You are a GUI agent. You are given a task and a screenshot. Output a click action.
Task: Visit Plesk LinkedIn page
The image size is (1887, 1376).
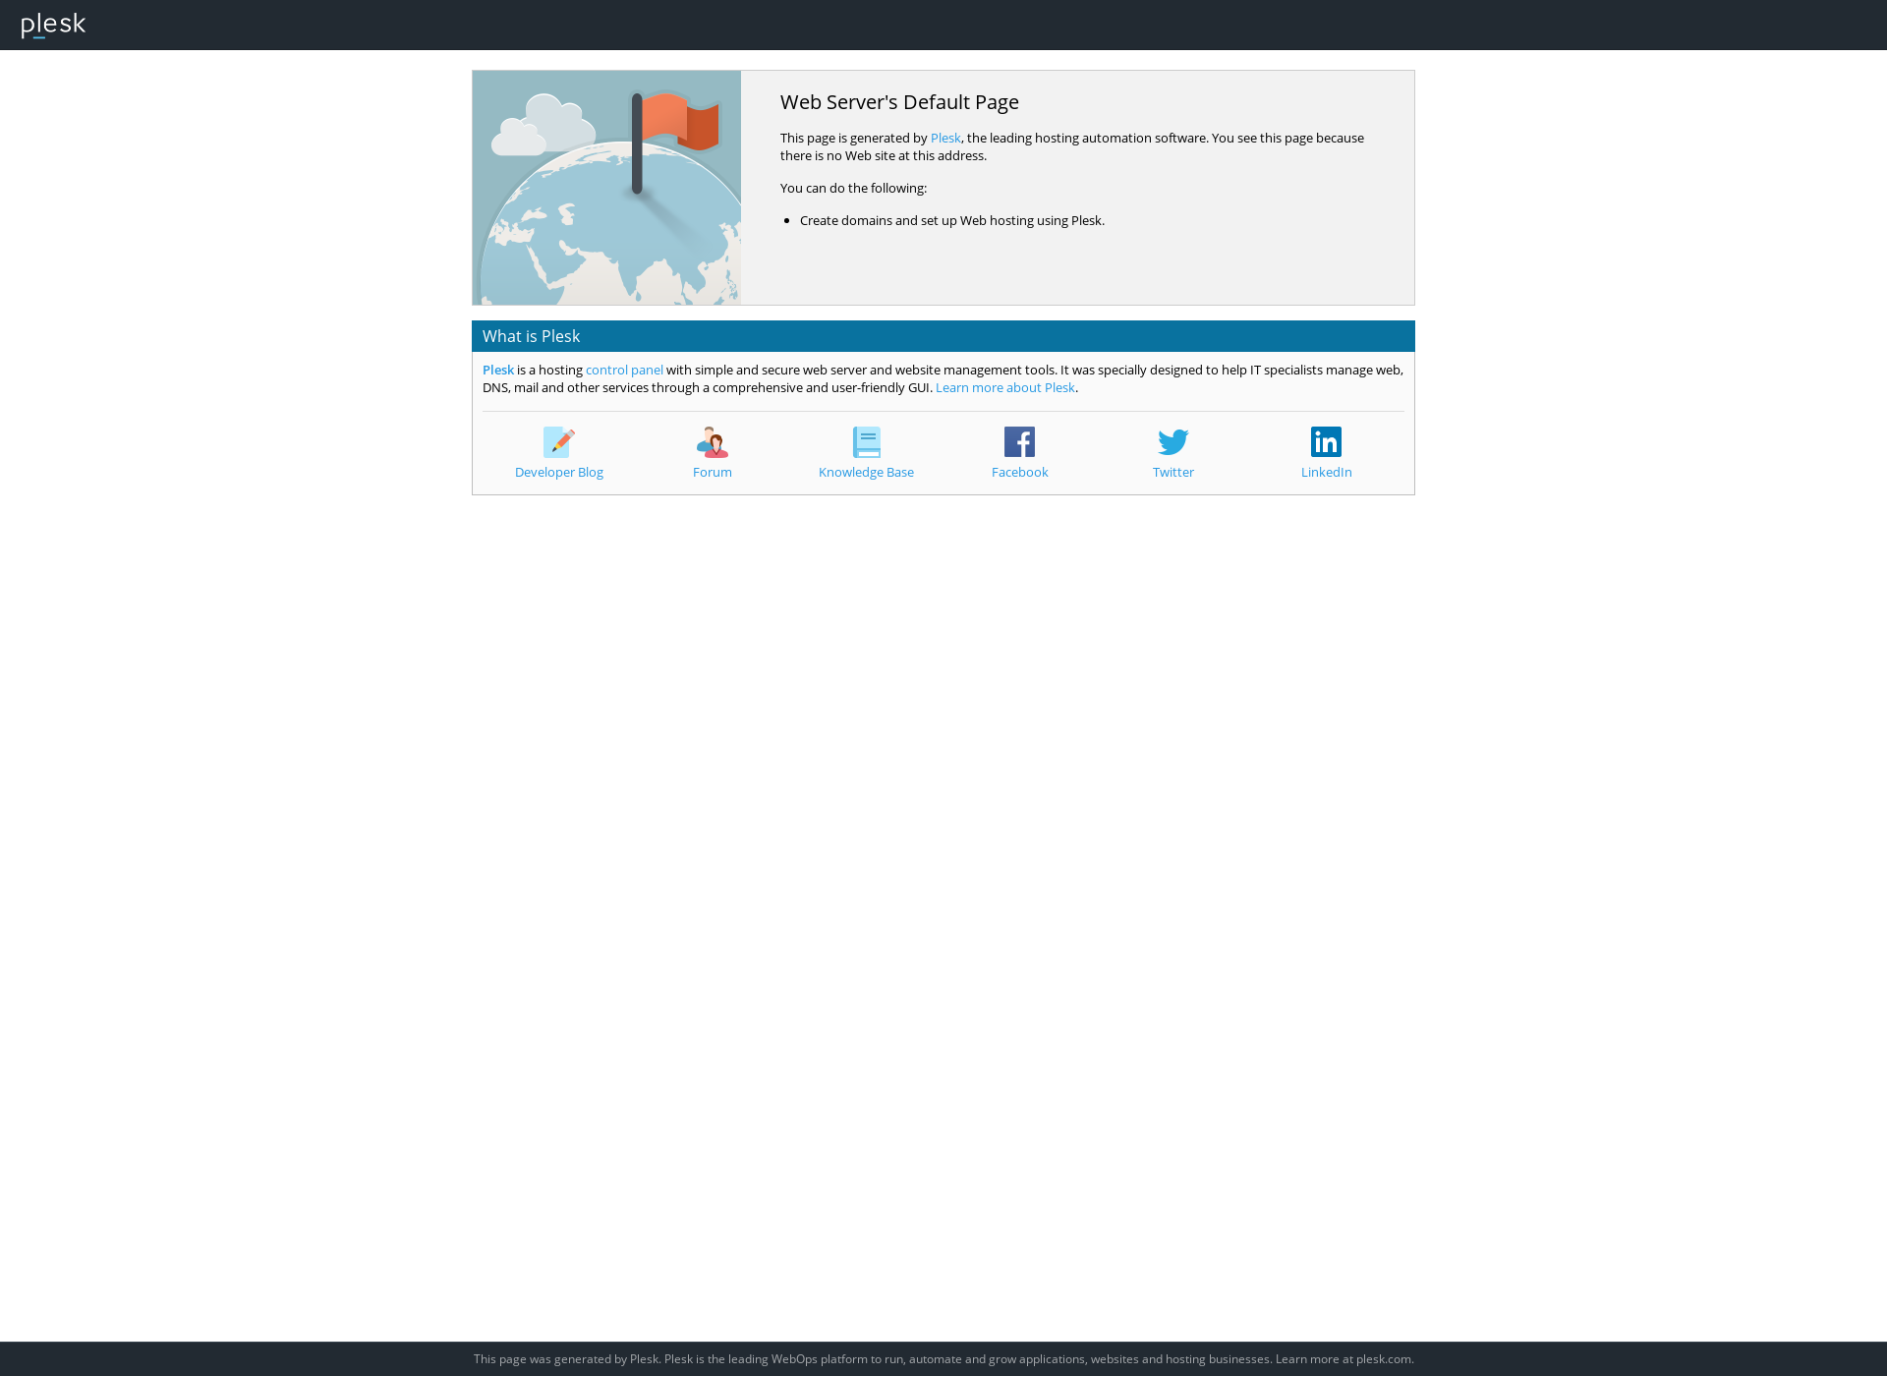point(1326,451)
